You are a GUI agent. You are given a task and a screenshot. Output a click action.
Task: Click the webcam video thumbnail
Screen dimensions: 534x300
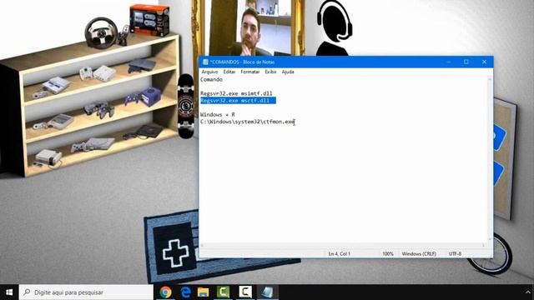pyautogui.click(x=250, y=27)
